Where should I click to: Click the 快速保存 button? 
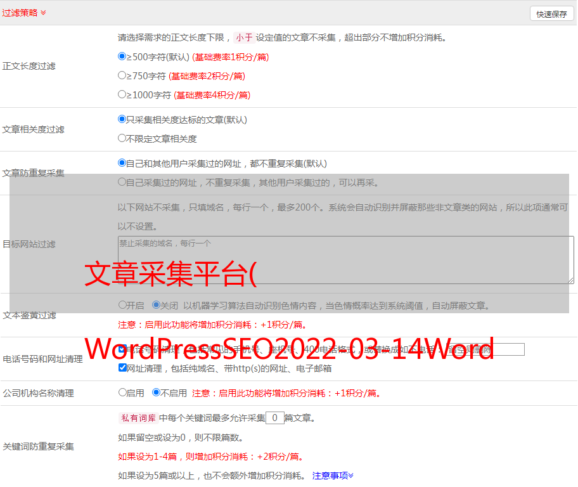pyautogui.click(x=551, y=14)
